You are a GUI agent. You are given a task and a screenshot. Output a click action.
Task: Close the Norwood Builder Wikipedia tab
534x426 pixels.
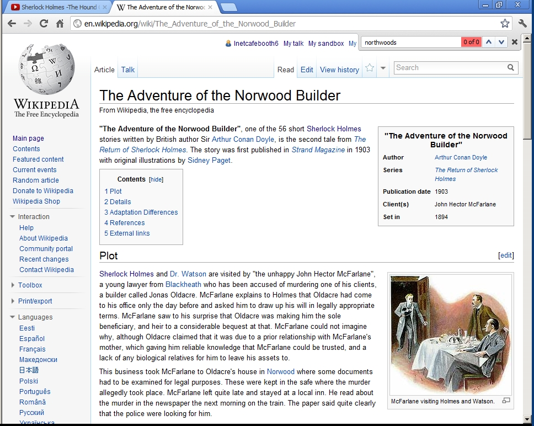point(210,7)
